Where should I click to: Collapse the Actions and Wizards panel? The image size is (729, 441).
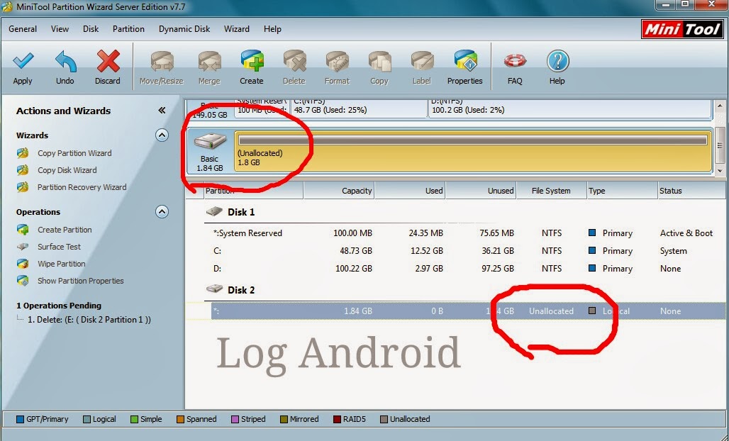[162, 110]
